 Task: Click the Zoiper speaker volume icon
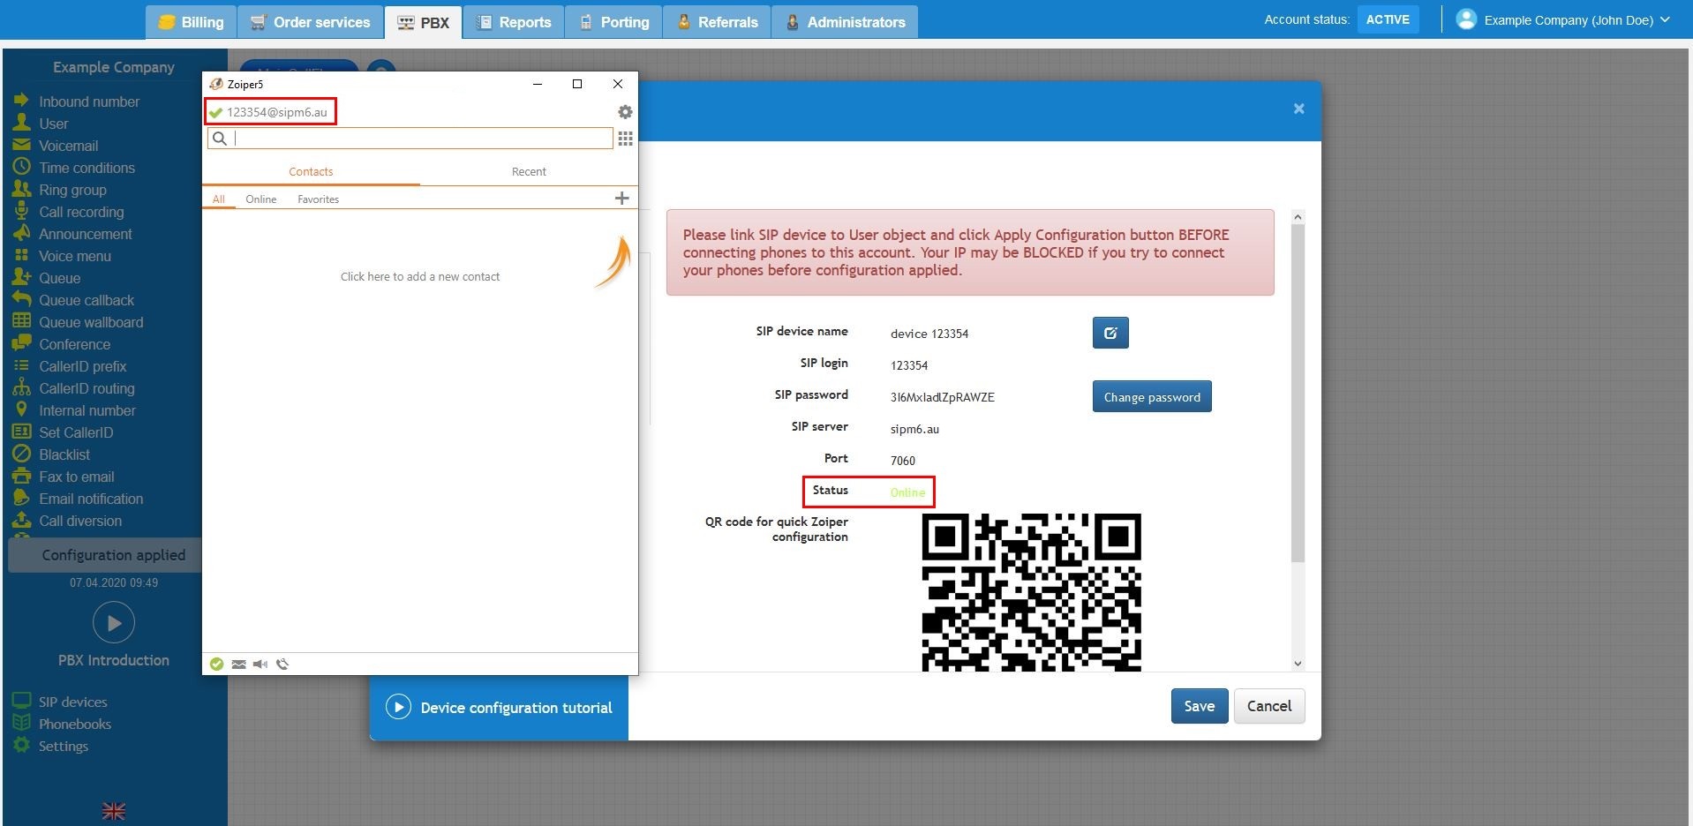260,665
